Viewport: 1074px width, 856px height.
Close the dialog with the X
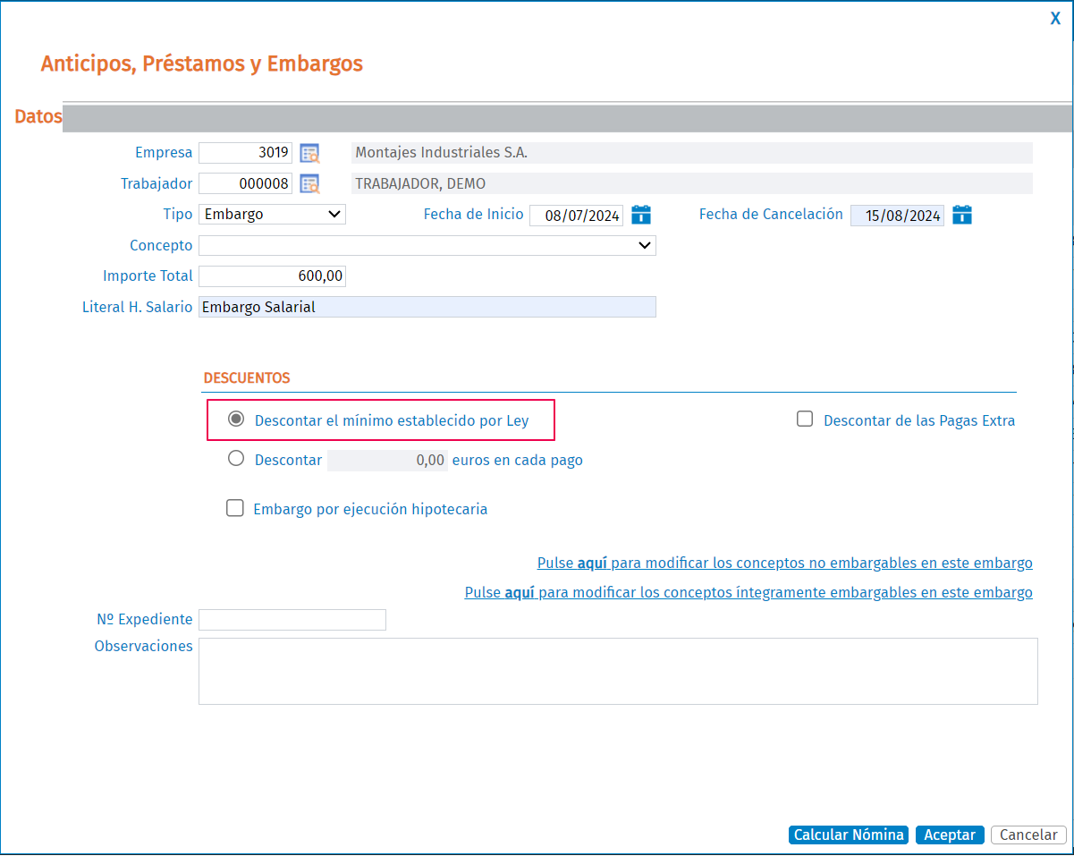[1055, 19]
